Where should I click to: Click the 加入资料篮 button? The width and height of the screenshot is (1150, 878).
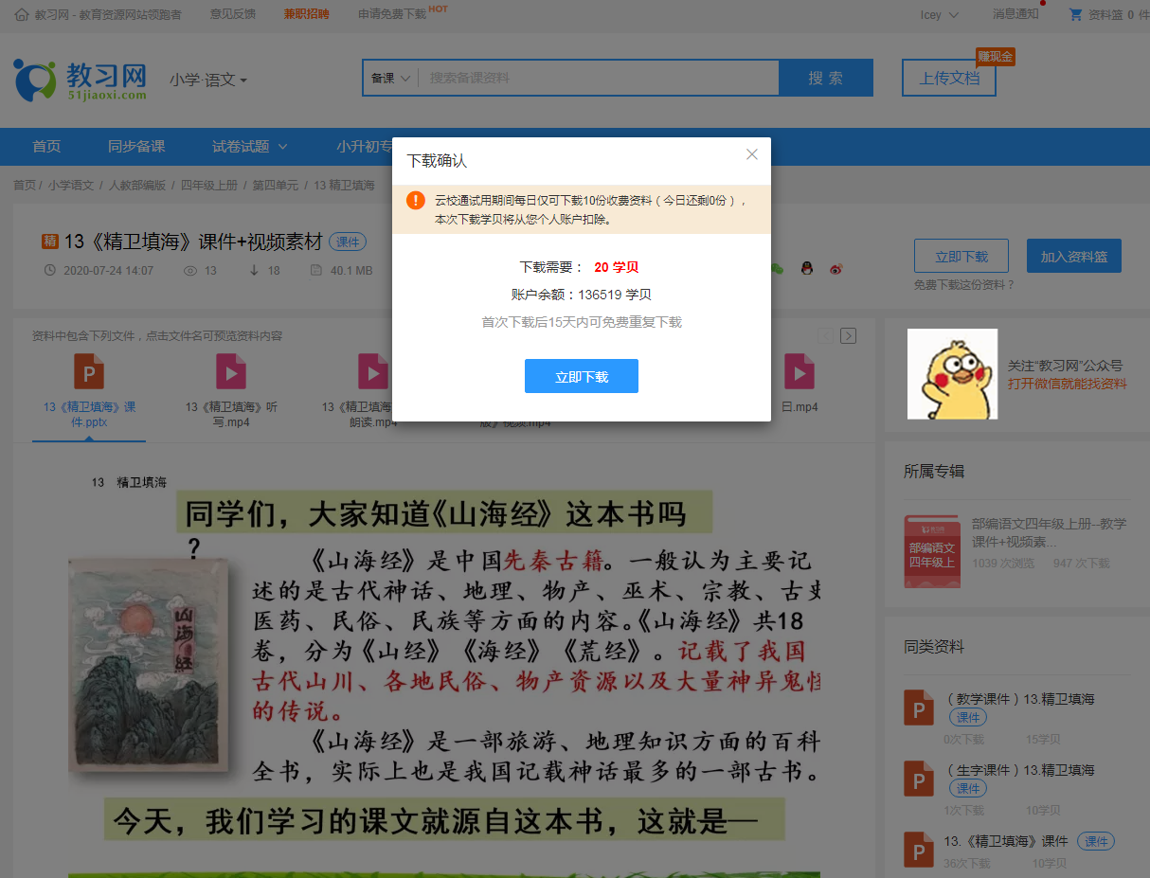[x=1074, y=256]
